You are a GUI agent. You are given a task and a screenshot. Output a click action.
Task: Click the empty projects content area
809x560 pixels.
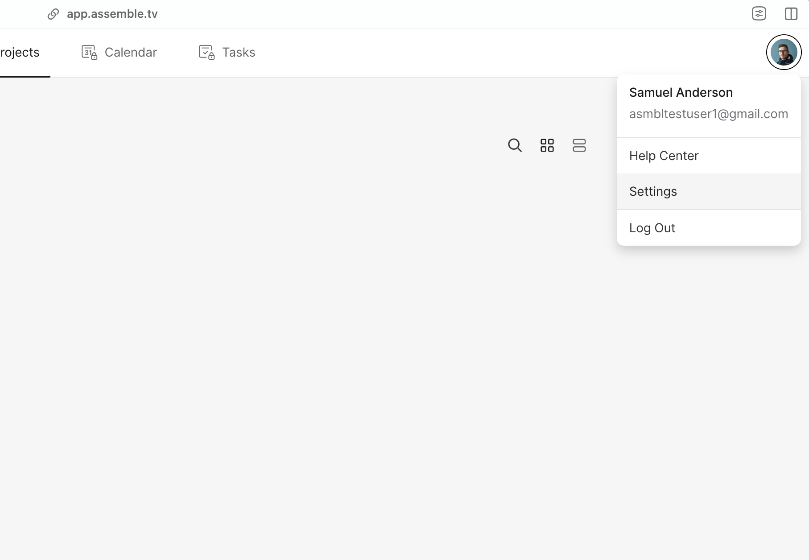[x=312, y=334]
